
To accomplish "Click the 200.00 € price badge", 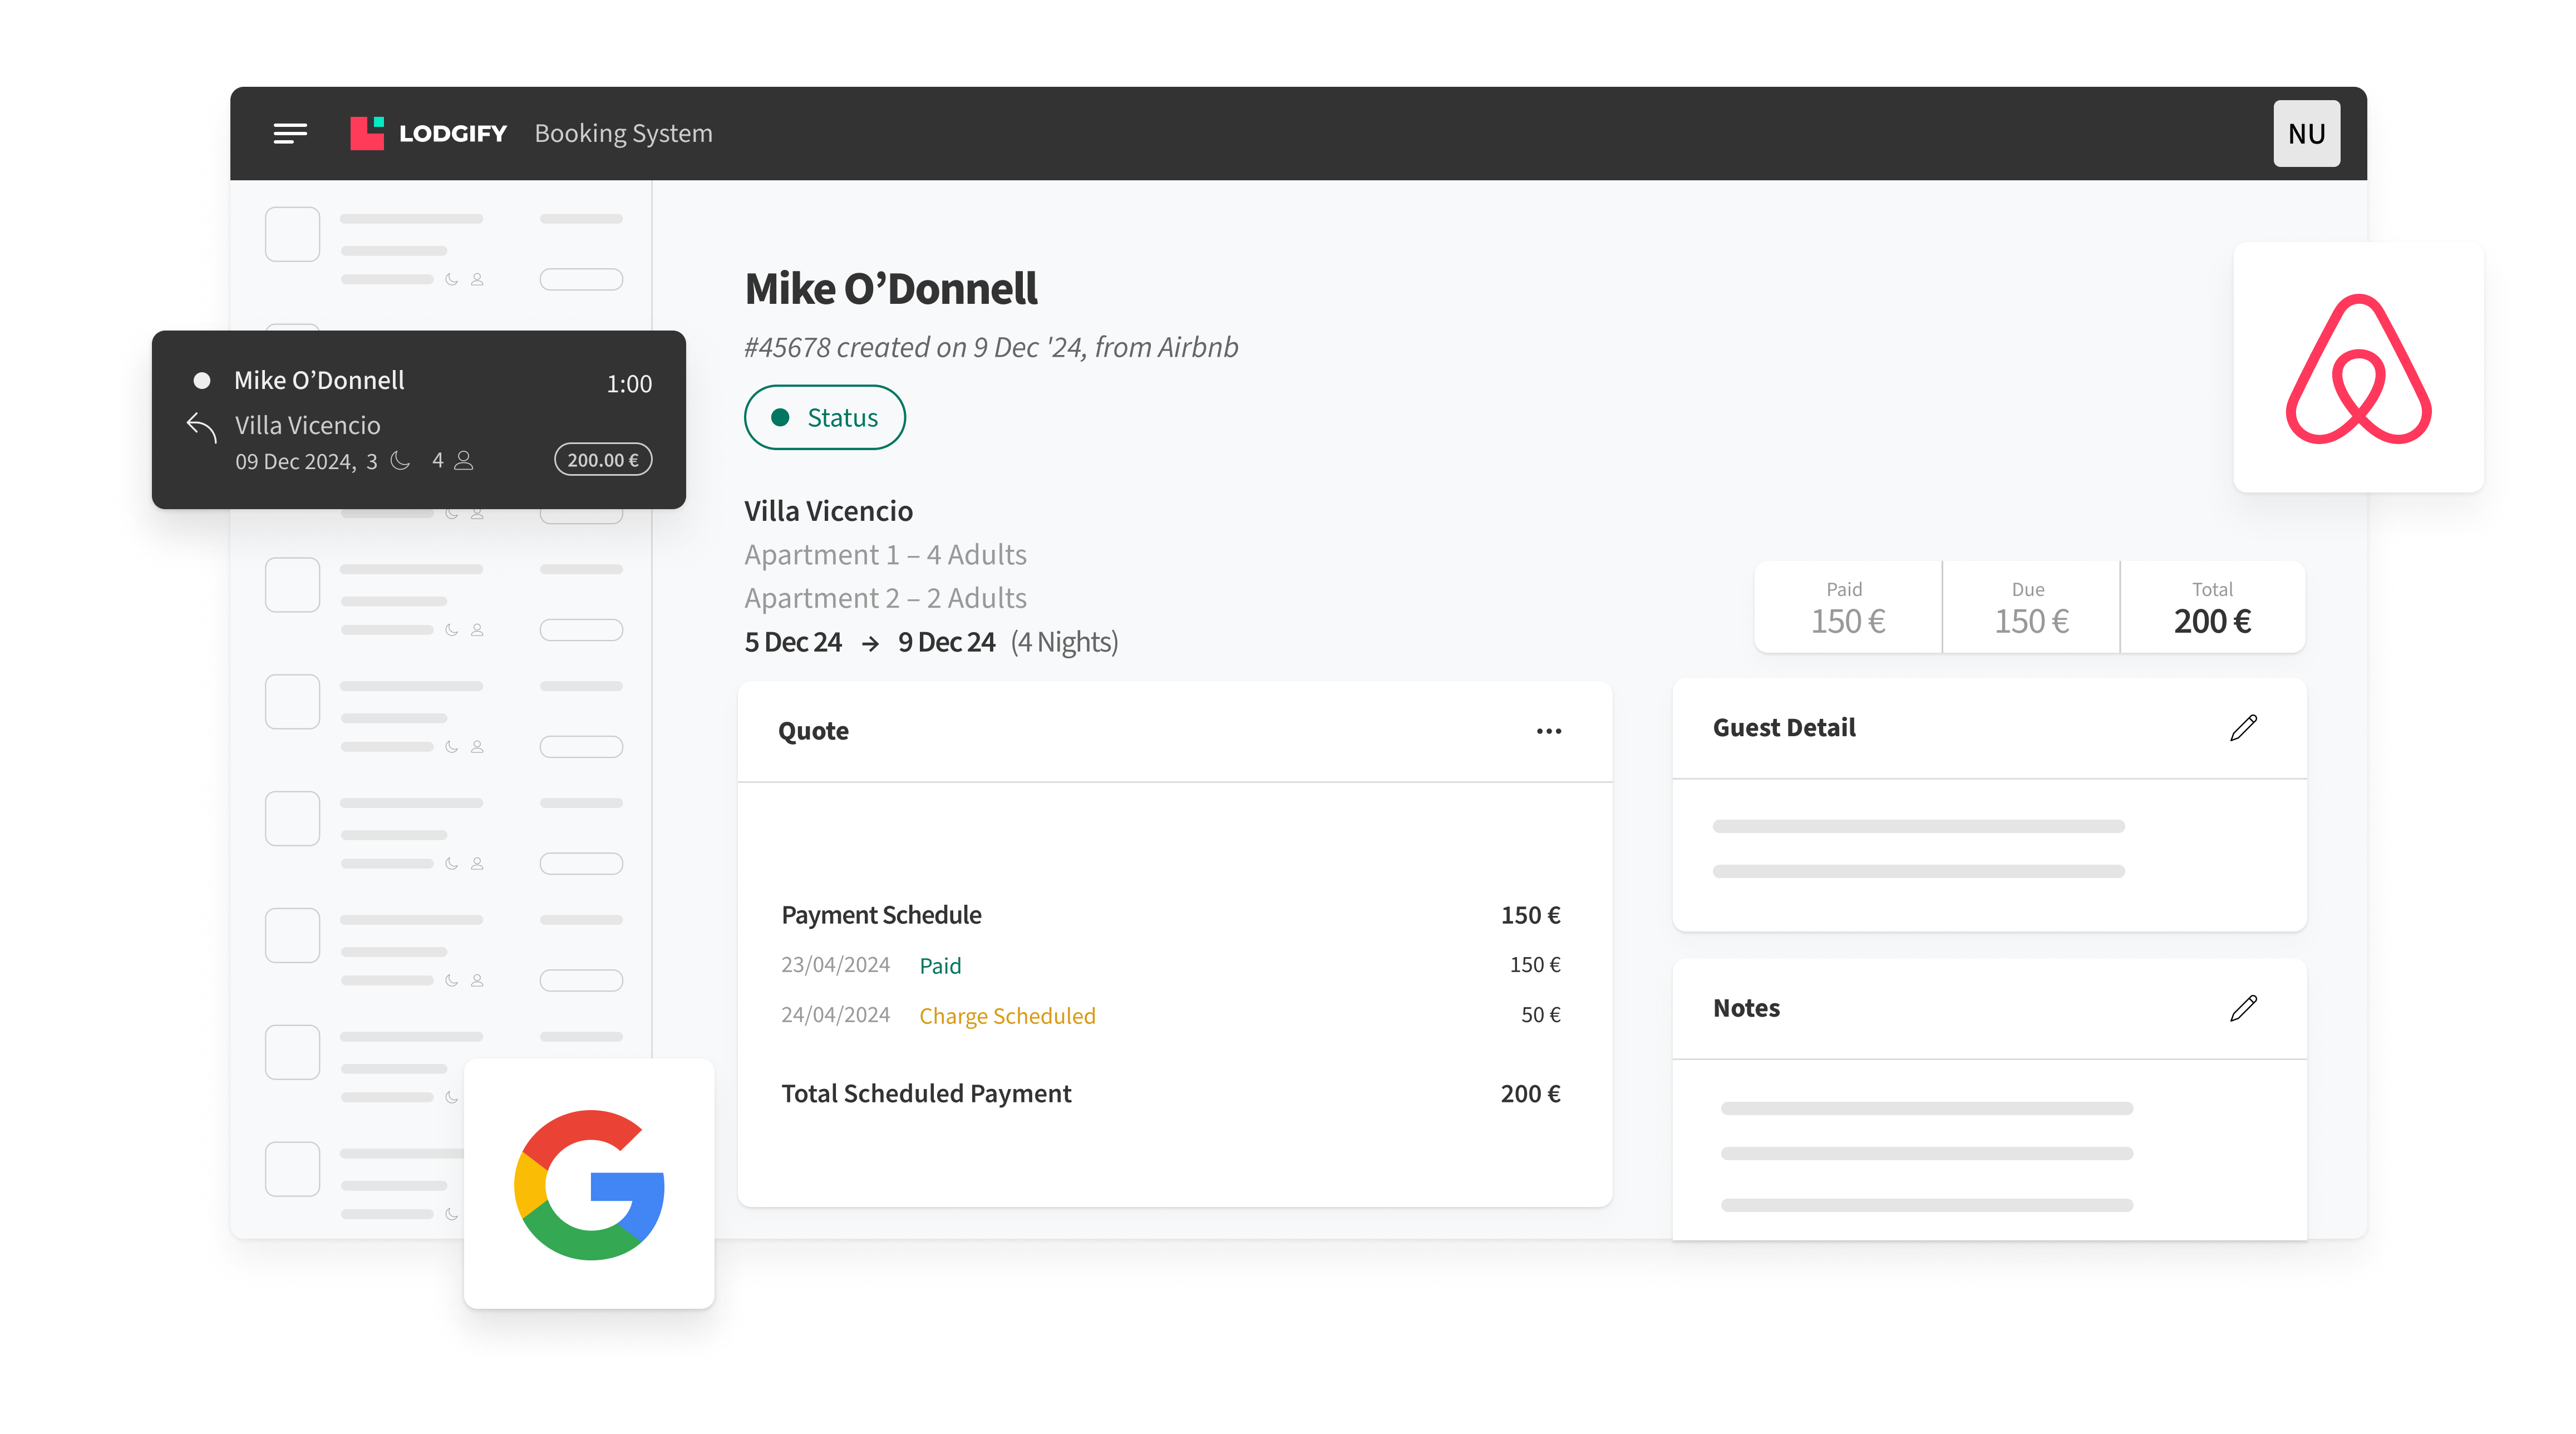I will click(x=603, y=460).
